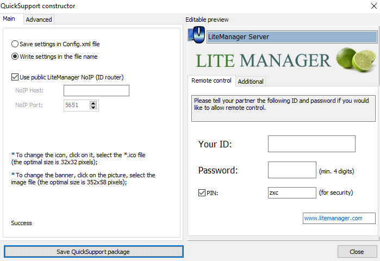Viewport: 380px width, 261px height.
Task: Click the Close button
Action: (x=357, y=252)
